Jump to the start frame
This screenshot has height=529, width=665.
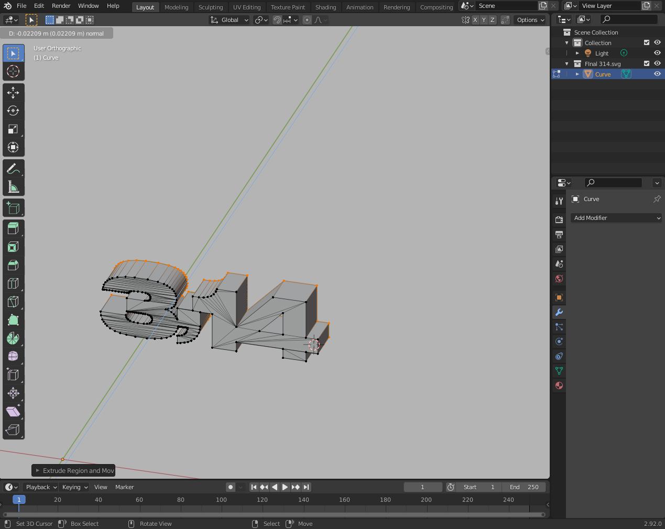pos(254,487)
